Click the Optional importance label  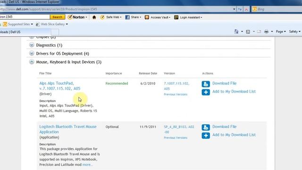(112, 127)
